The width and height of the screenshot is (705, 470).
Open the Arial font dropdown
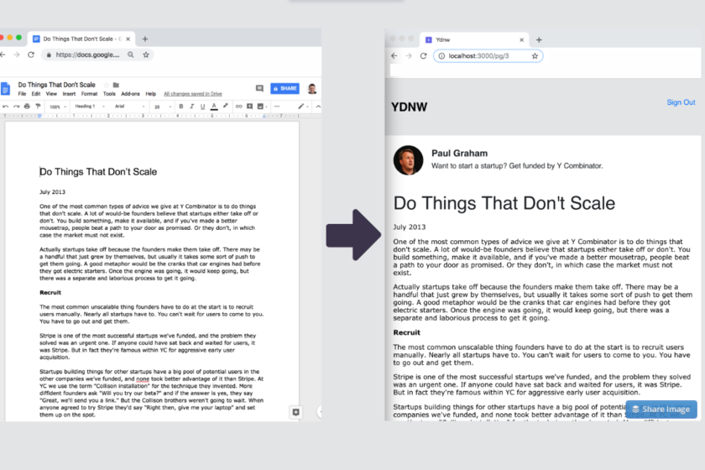coord(129,107)
